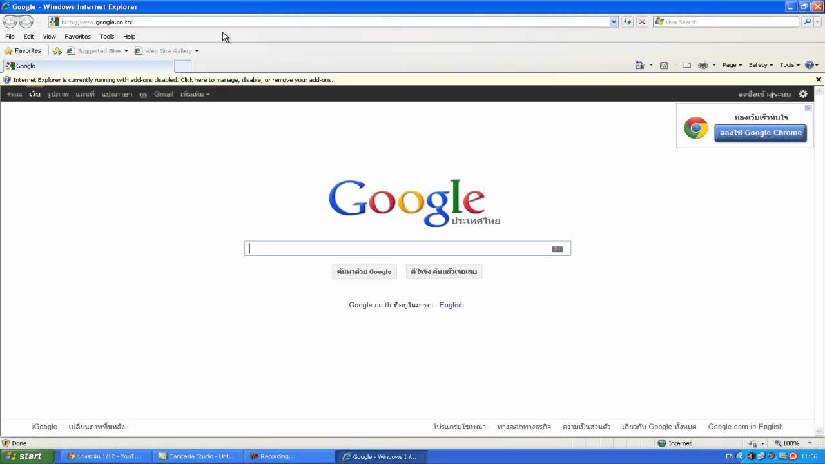Open the on-screen keyboard icon

[558, 249]
